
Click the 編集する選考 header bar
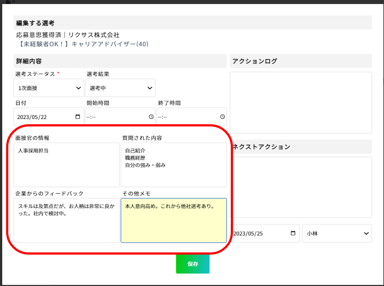coord(193,23)
